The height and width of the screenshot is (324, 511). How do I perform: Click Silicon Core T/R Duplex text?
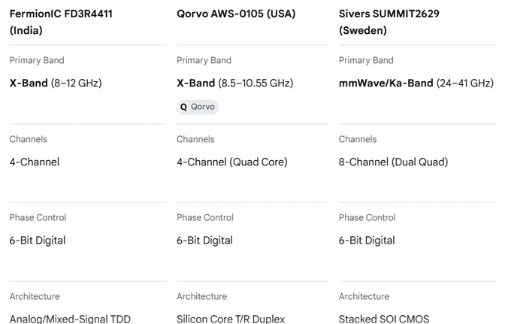coord(231,319)
